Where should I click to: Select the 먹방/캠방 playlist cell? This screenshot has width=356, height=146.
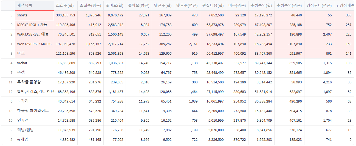point(34,130)
